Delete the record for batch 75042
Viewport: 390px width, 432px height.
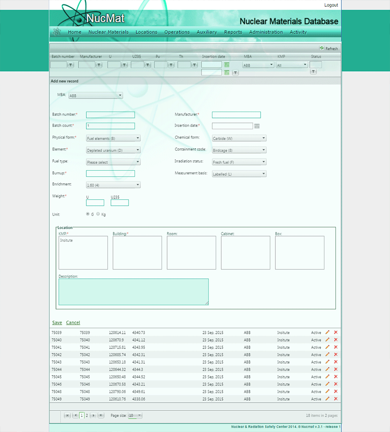(x=335, y=354)
